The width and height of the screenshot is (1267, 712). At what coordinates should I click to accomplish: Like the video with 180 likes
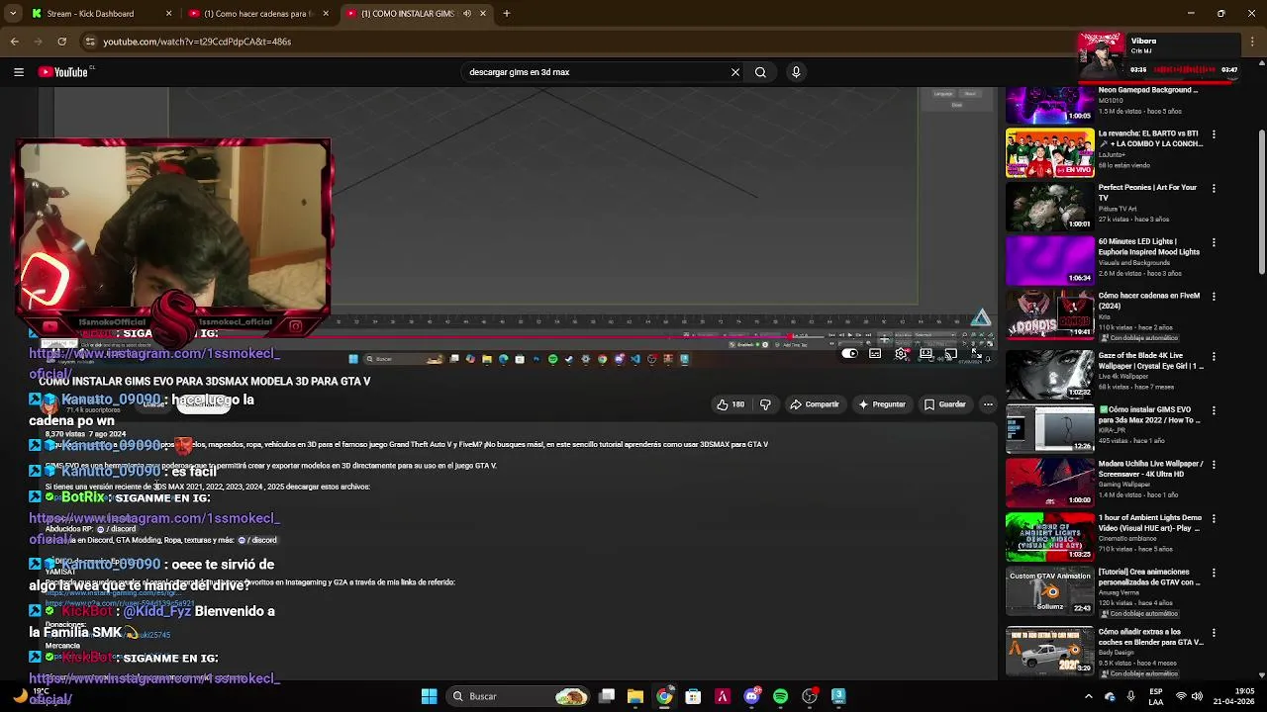(x=731, y=404)
